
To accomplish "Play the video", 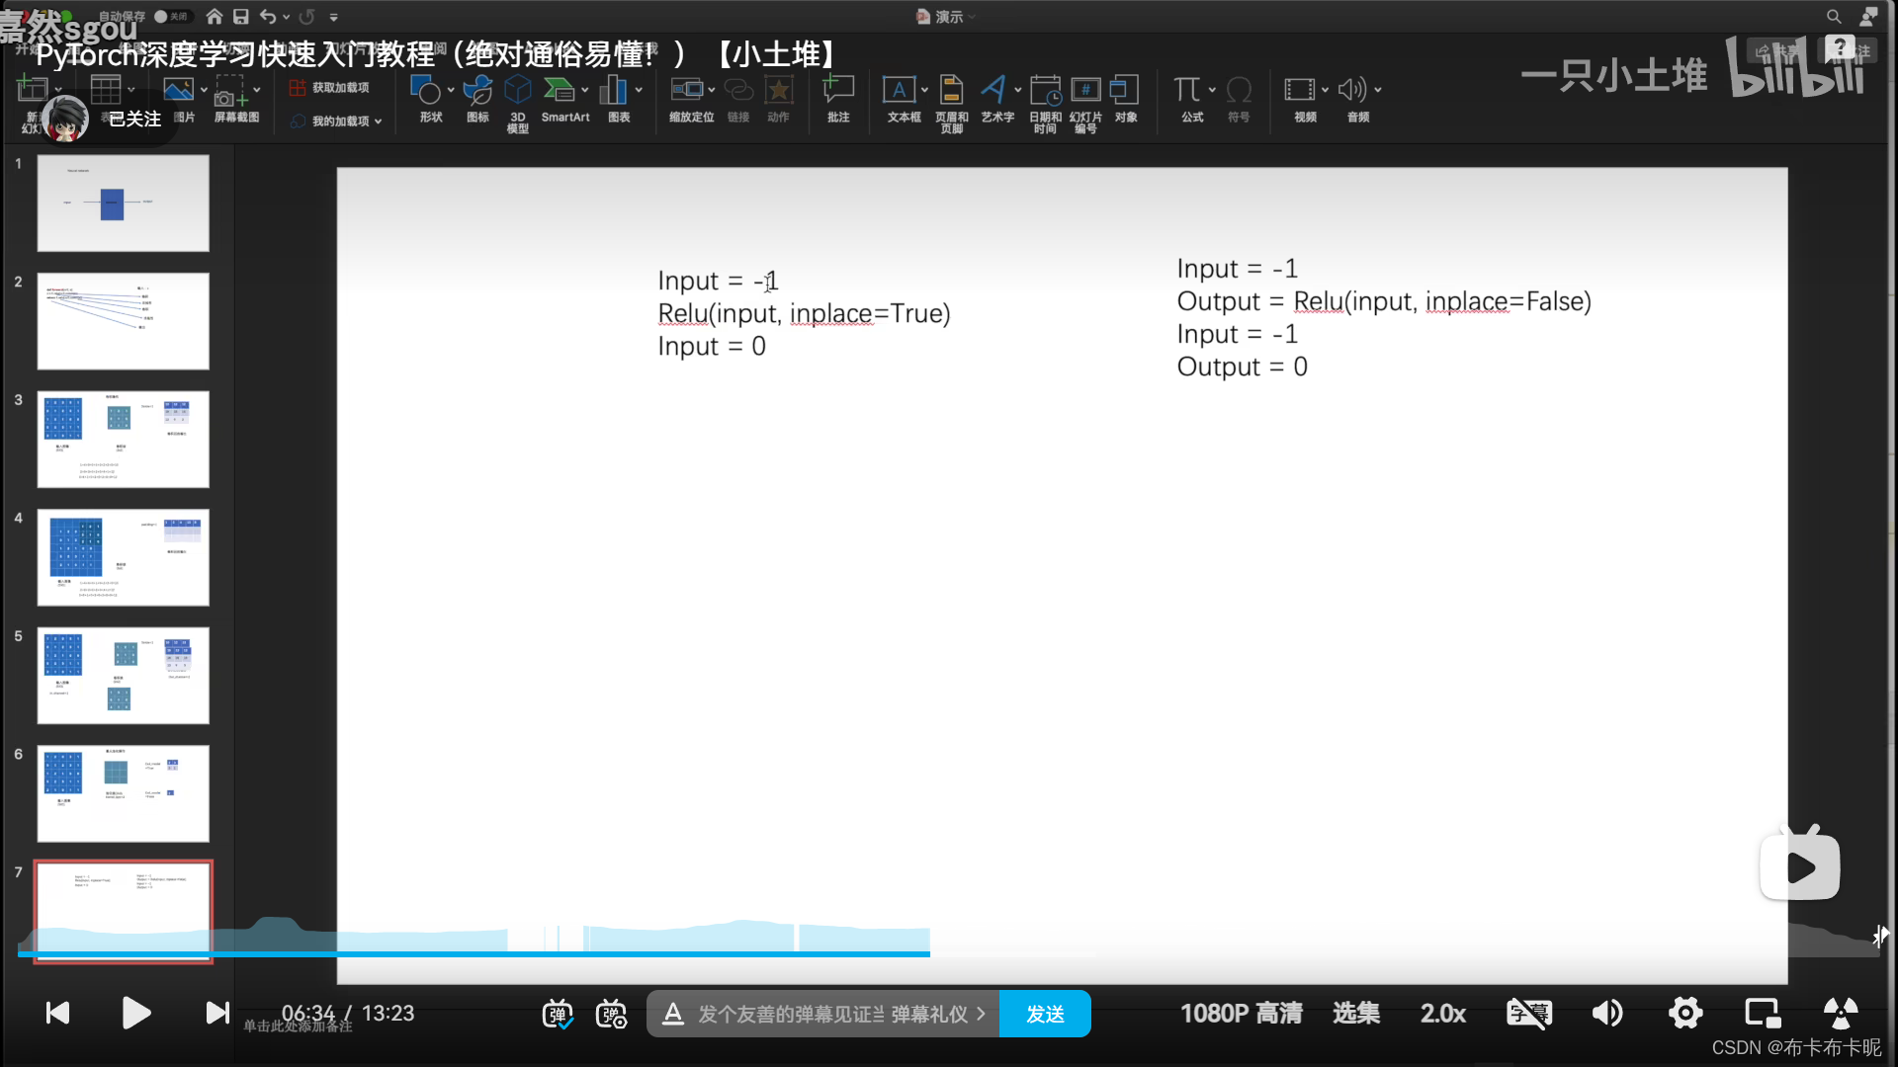I will [135, 1013].
